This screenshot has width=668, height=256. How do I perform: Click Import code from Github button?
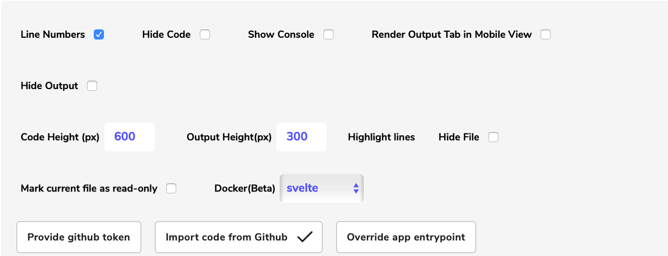(238, 237)
